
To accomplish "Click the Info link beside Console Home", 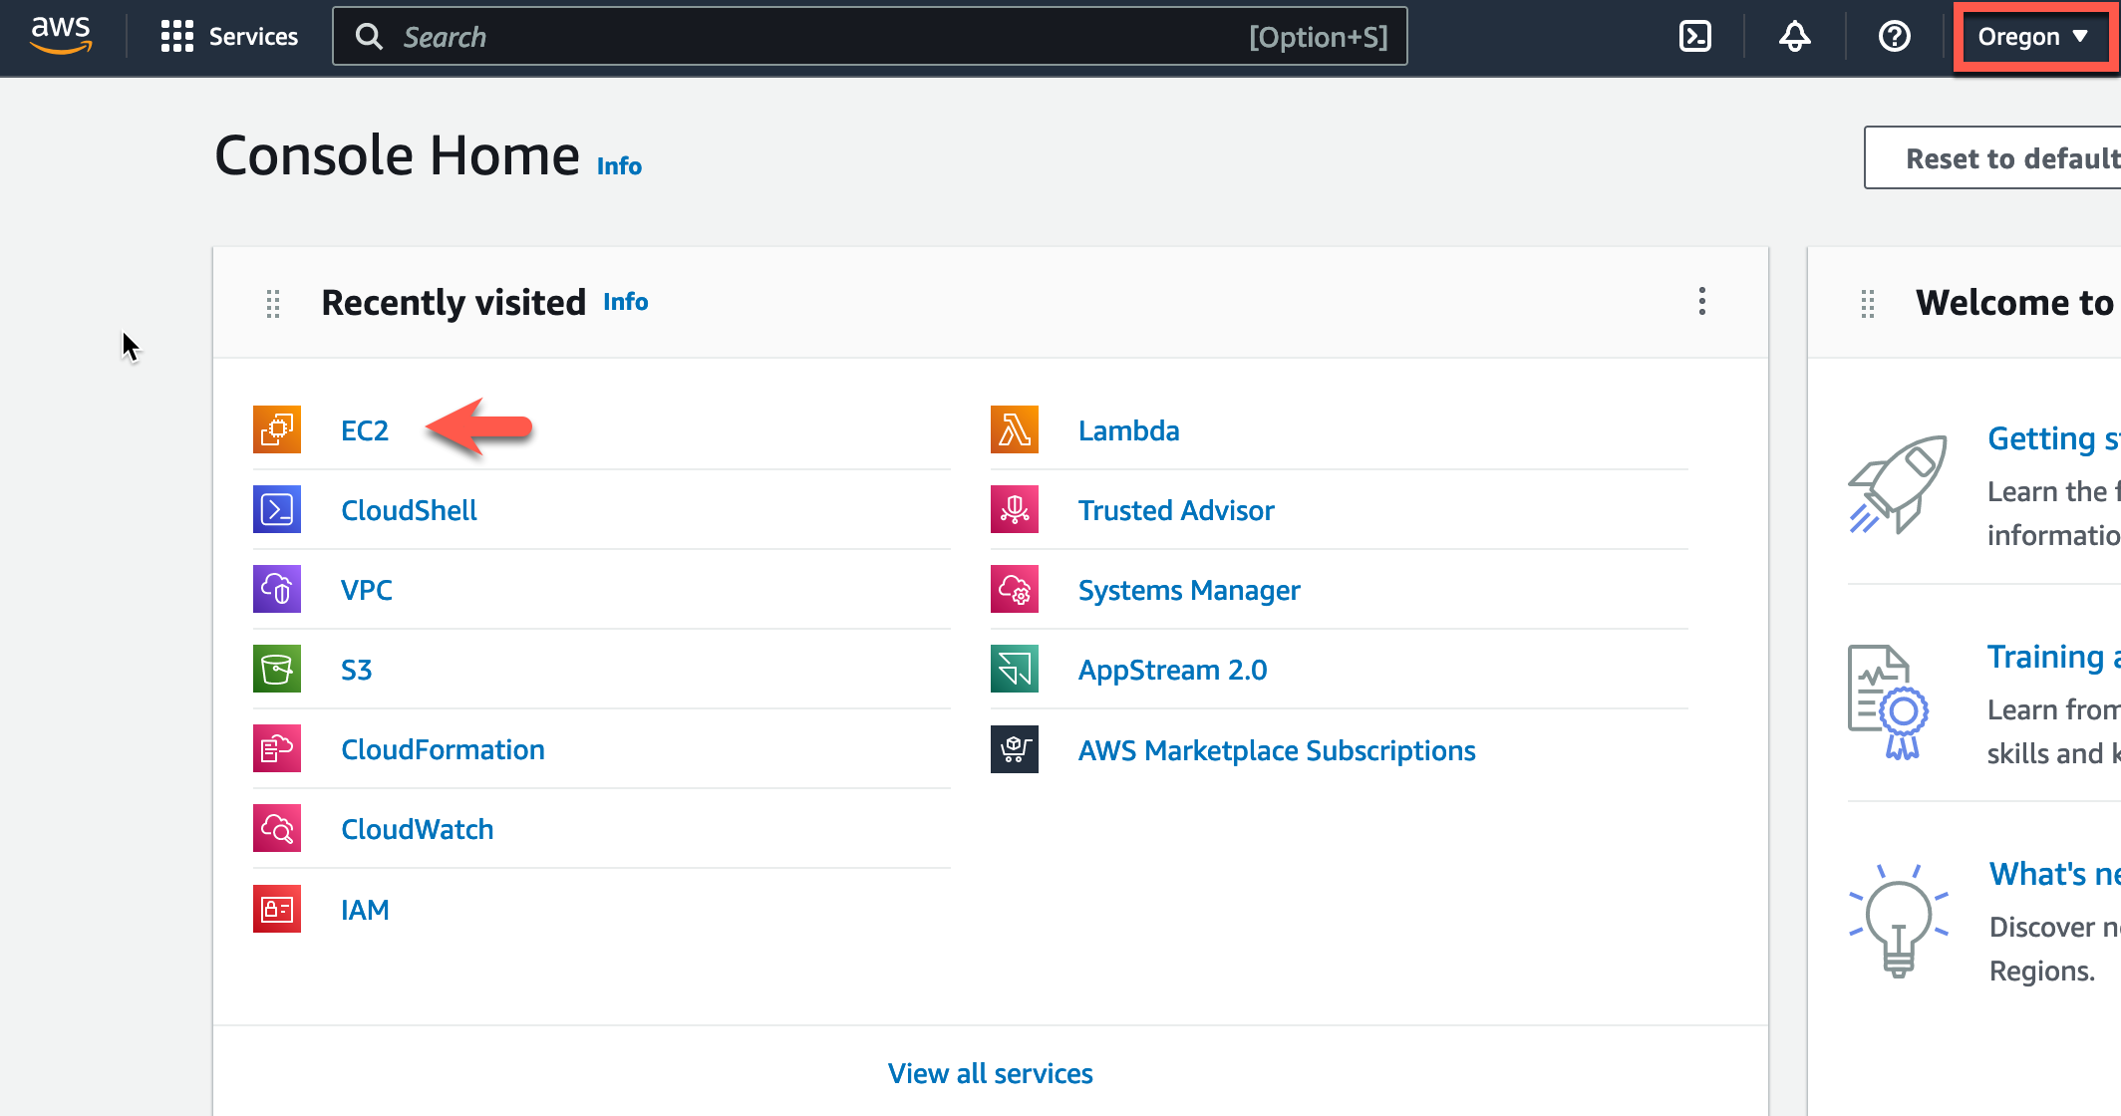I will (619, 165).
